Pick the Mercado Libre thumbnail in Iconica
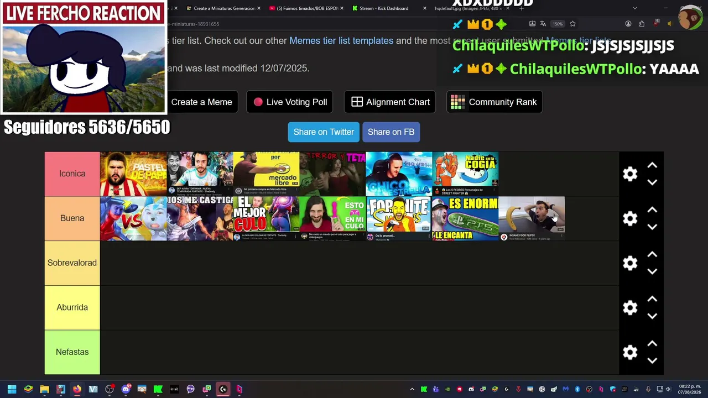 click(266, 174)
